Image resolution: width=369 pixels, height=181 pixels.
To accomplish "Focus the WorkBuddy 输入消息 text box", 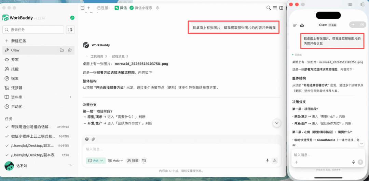I will (181, 149).
